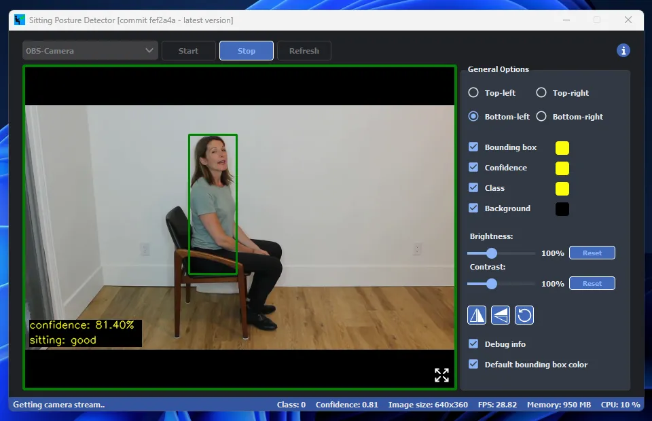652x421 pixels.
Task: Disable the Debug info checkbox
Action: [473, 344]
